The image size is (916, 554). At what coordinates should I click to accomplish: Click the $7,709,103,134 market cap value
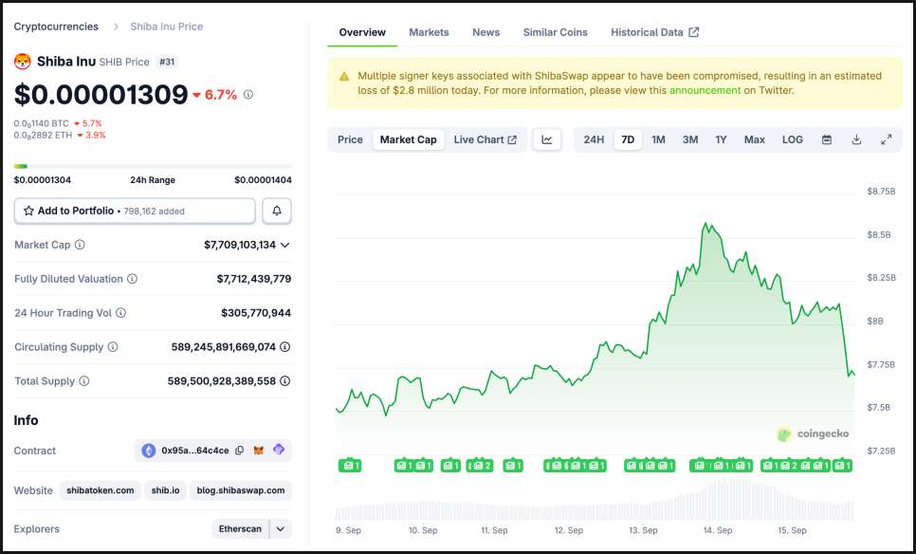tap(240, 245)
